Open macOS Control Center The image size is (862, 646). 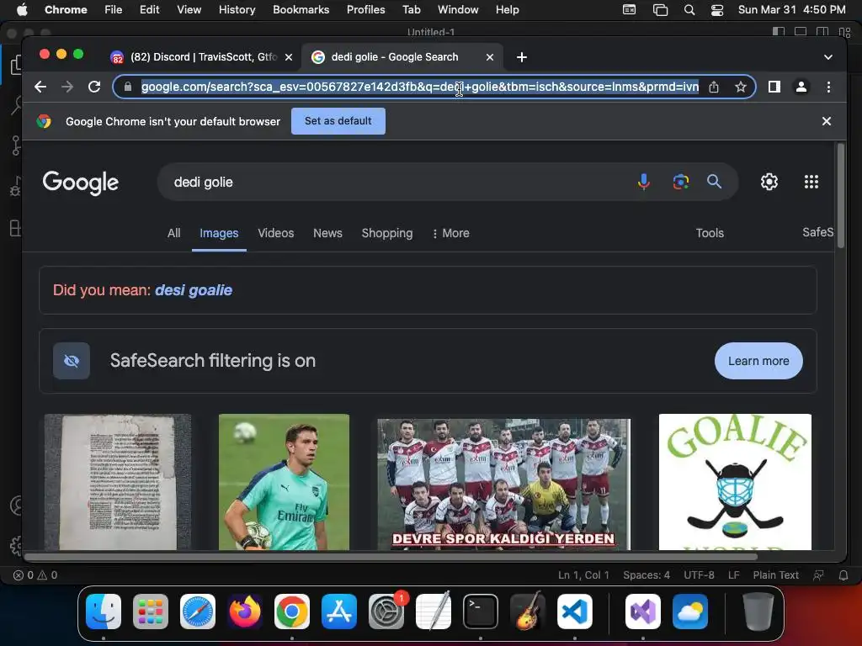[717, 10]
